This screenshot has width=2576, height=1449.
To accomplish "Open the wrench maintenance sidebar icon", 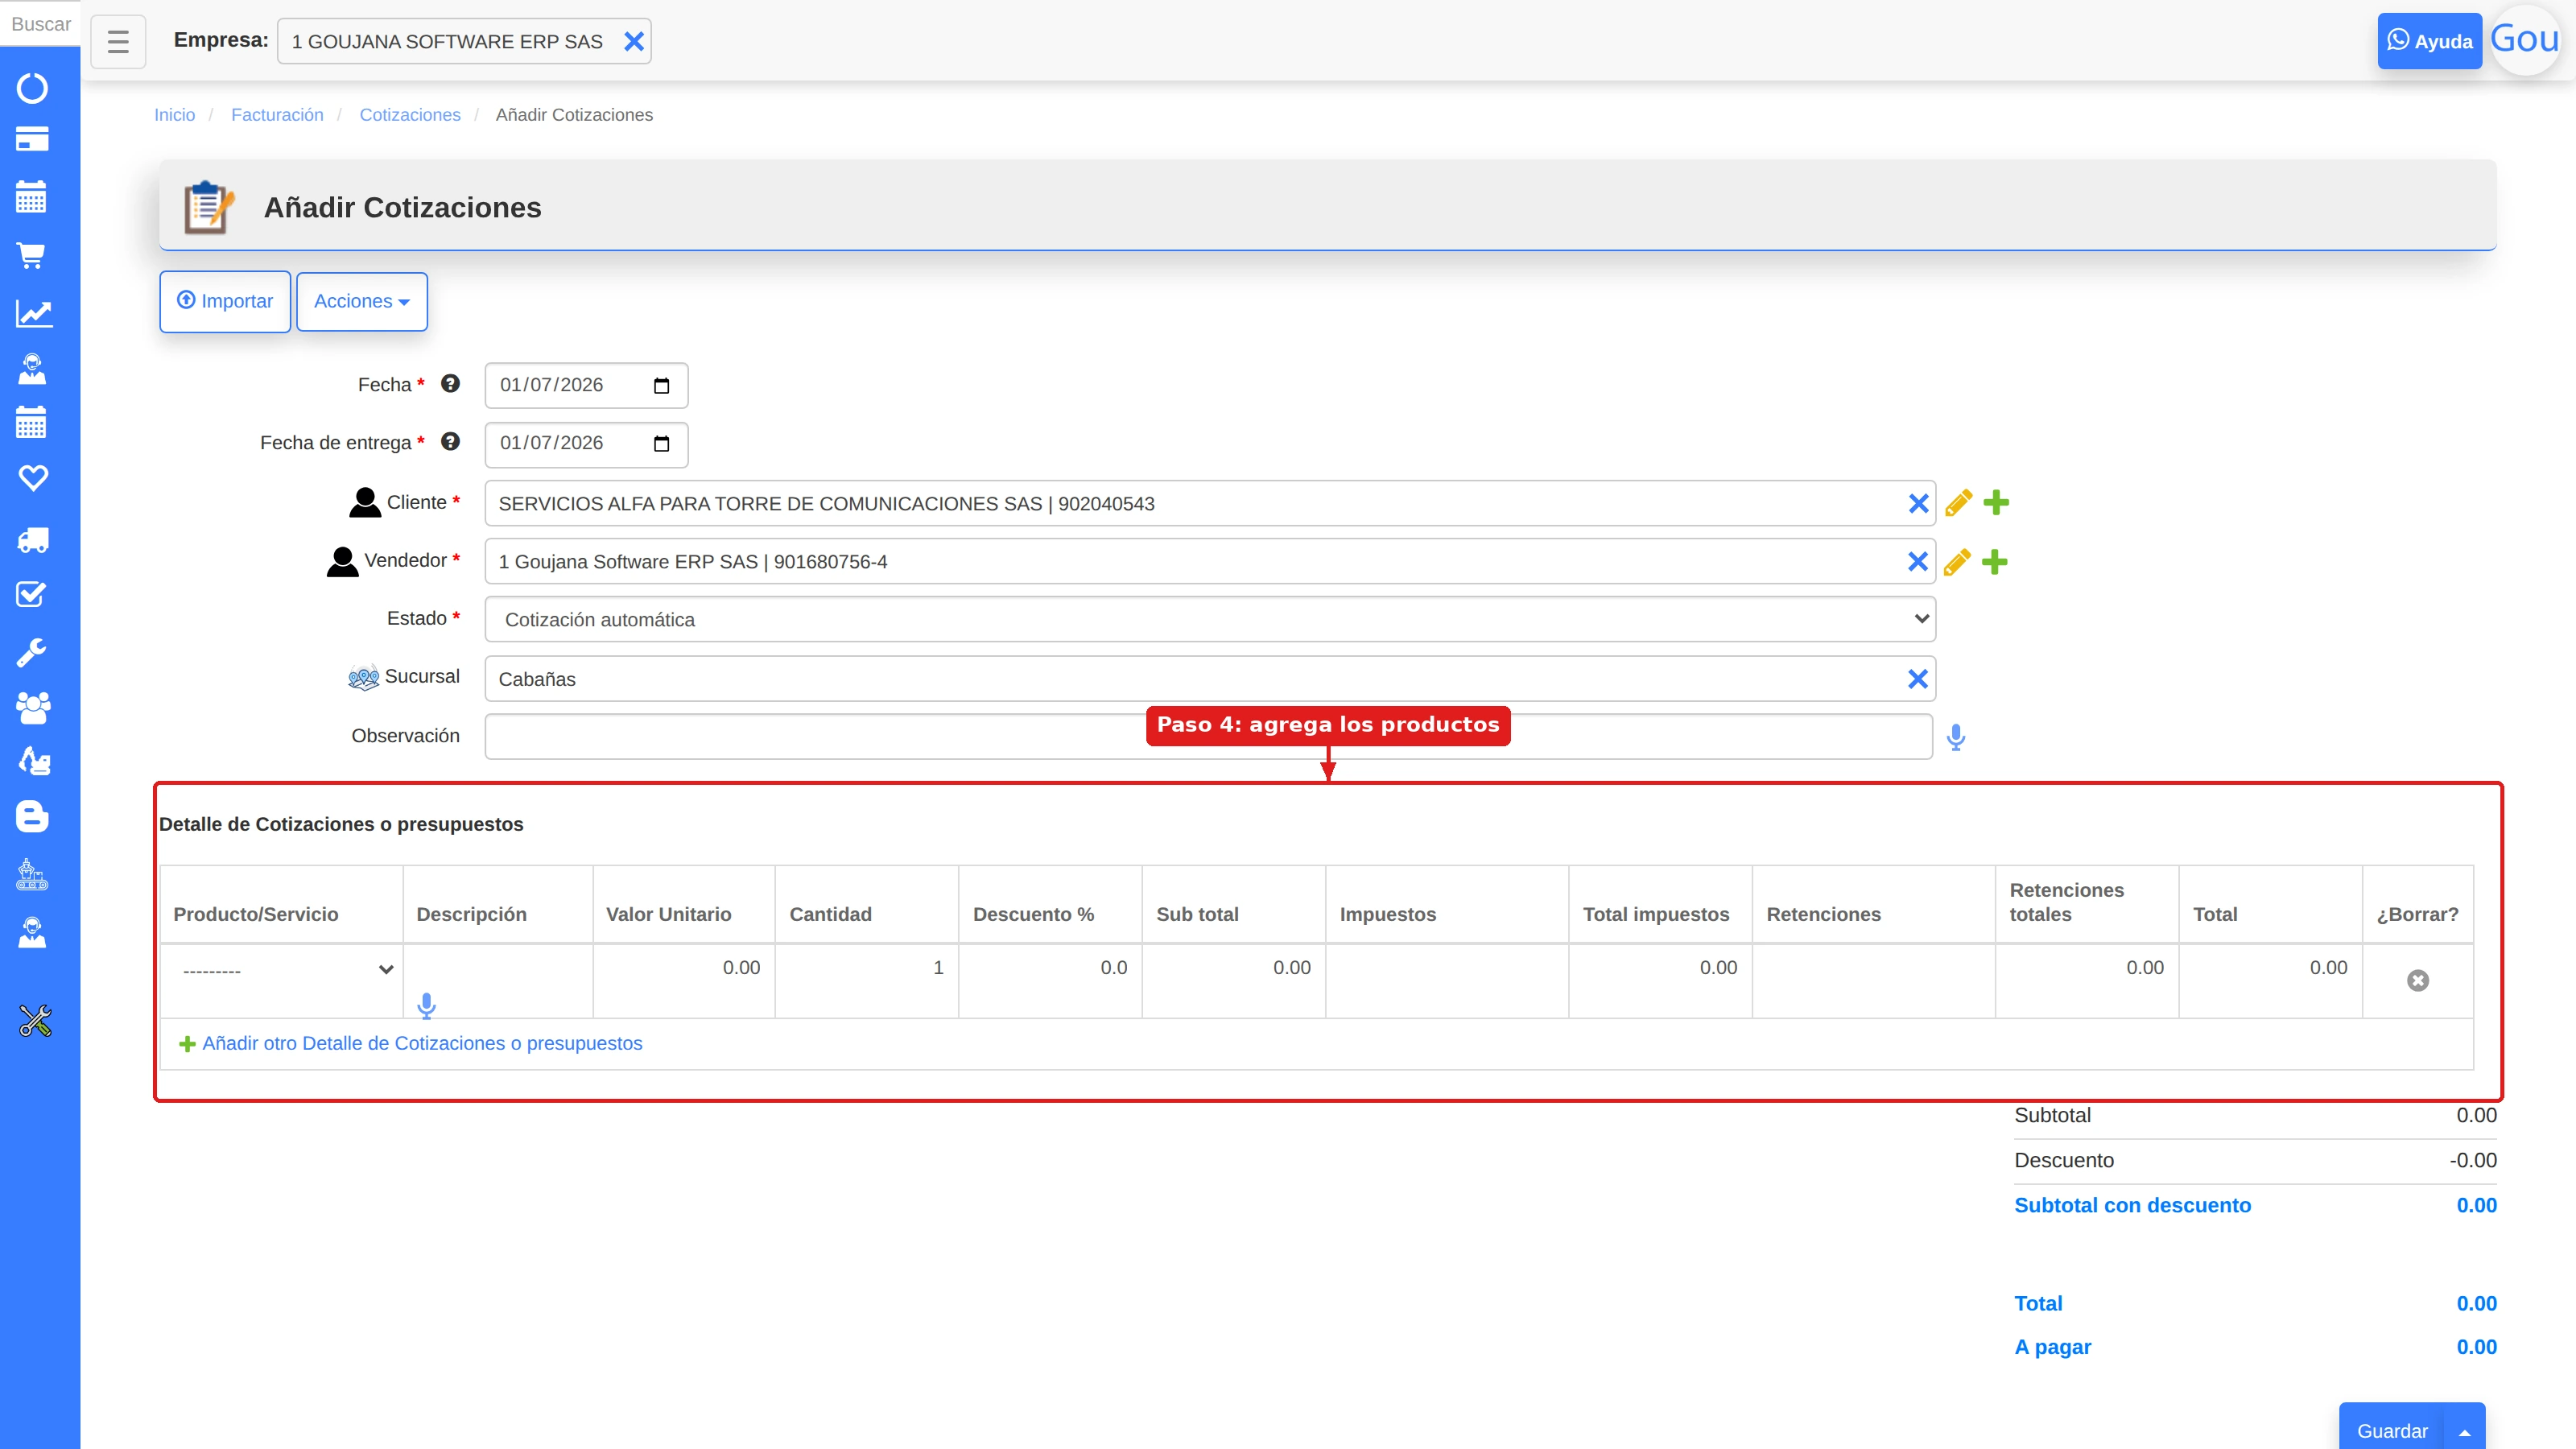I will 31,653.
